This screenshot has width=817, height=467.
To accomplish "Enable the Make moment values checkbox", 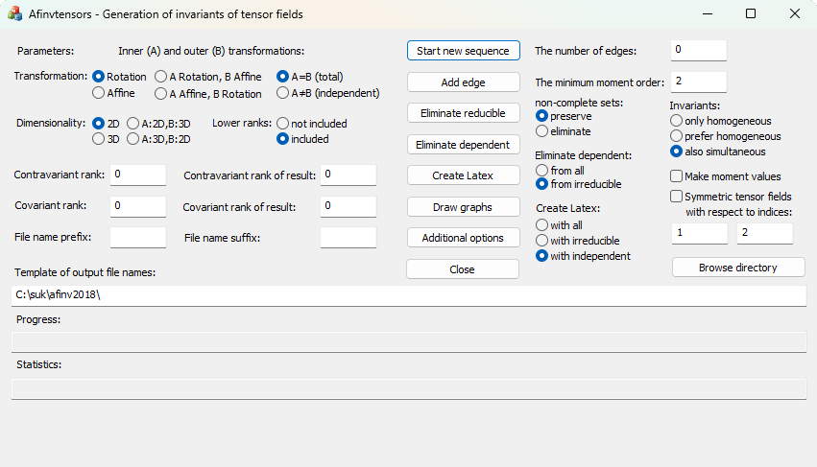I will (x=677, y=176).
